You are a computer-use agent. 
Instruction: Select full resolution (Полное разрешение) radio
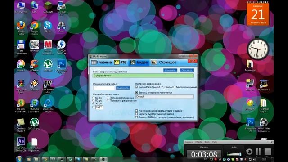tap(108, 98)
